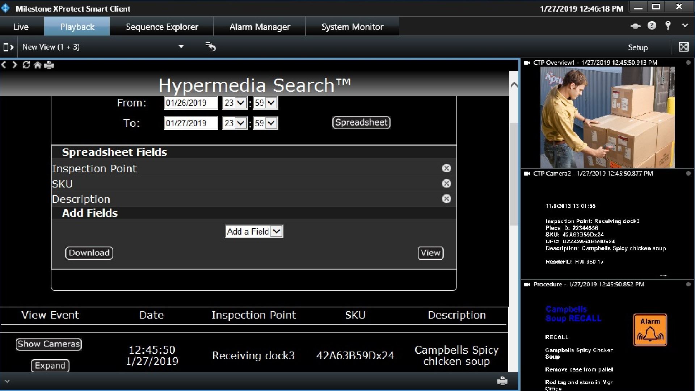The width and height of the screenshot is (695, 391).
Task: Expand the bottom-left chevron arrow
Action: pyautogui.click(x=7, y=381)
